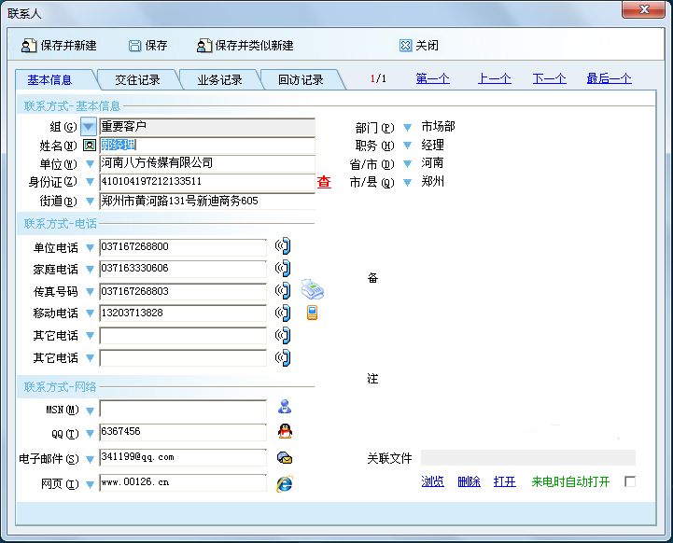Click the fax machine icon beside 传真号码

click(x=312, y=290)
